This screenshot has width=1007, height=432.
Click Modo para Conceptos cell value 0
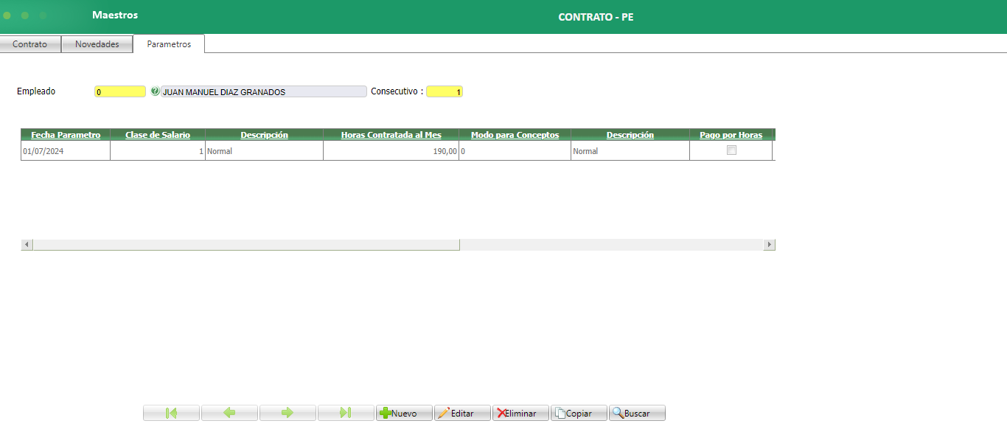coord(515,150)
